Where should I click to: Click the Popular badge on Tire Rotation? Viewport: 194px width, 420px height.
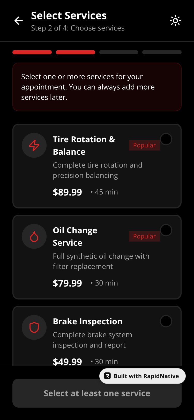pos(144,145)
